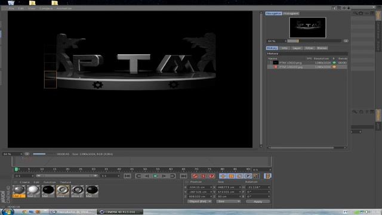Open the Size mode dropdown
Screen dimensions: 382x215
(x=228, y=201)
